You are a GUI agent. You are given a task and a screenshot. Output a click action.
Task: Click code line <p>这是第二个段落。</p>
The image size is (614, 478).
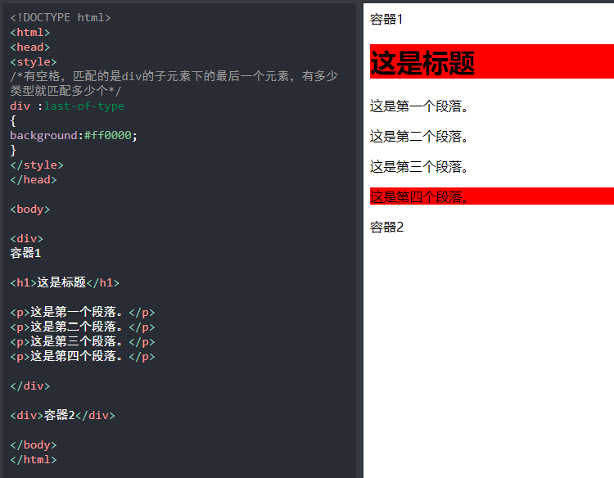click(x=83, y=327)
